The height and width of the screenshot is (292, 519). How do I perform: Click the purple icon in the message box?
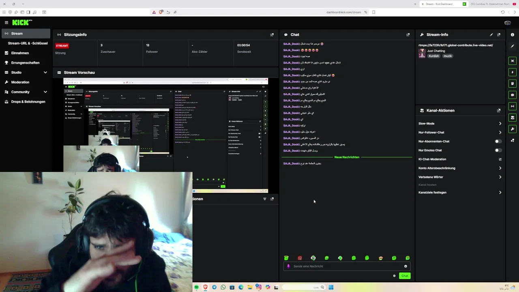288,266
